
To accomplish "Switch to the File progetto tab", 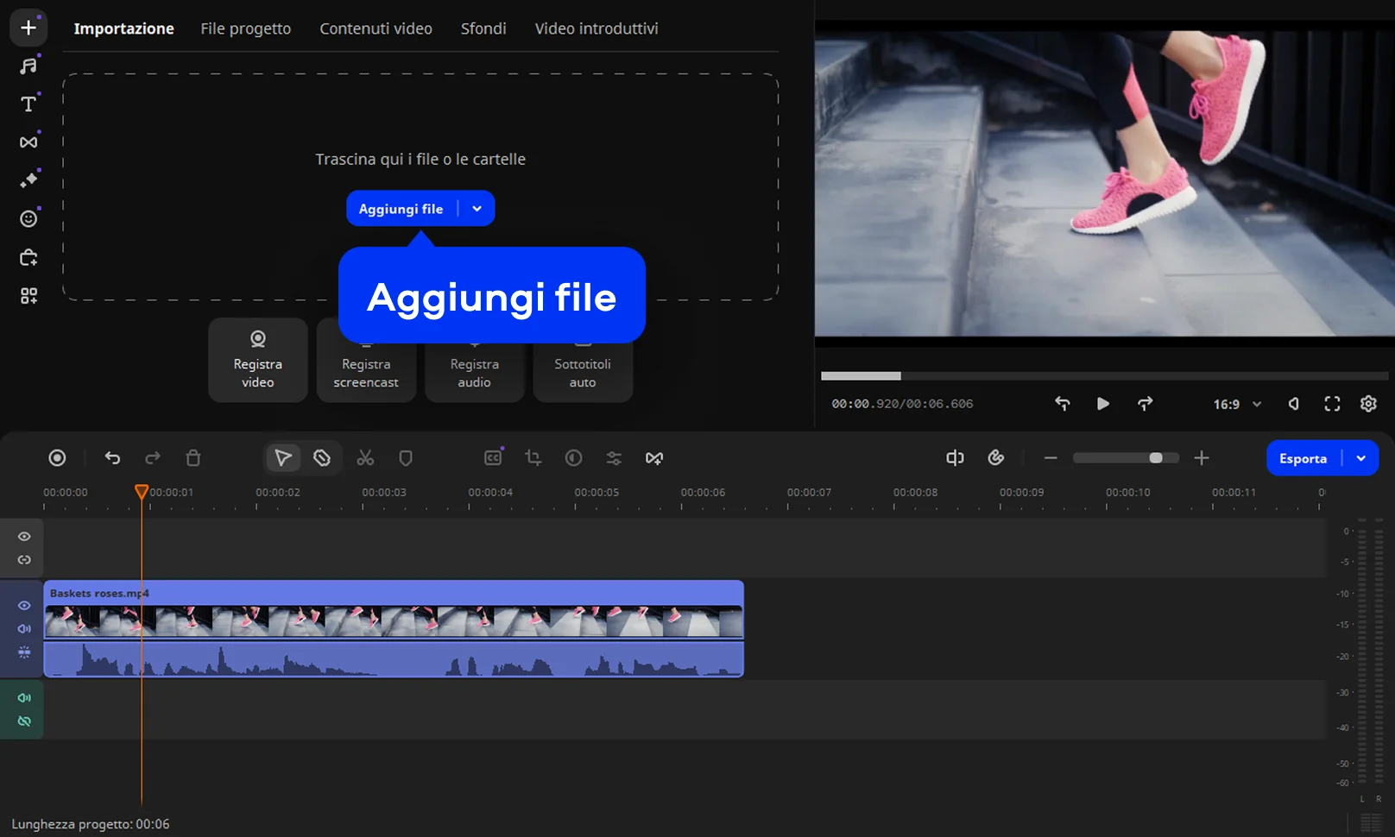I will [x=246, y=28].
